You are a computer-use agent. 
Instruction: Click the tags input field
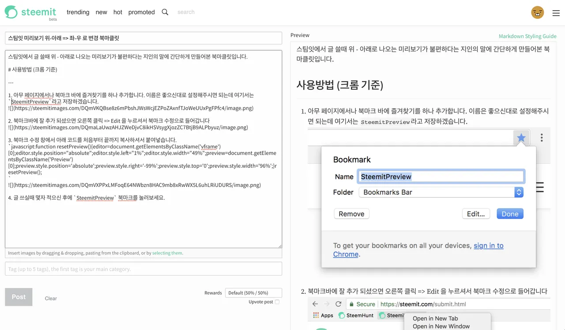tap(143, 269)
